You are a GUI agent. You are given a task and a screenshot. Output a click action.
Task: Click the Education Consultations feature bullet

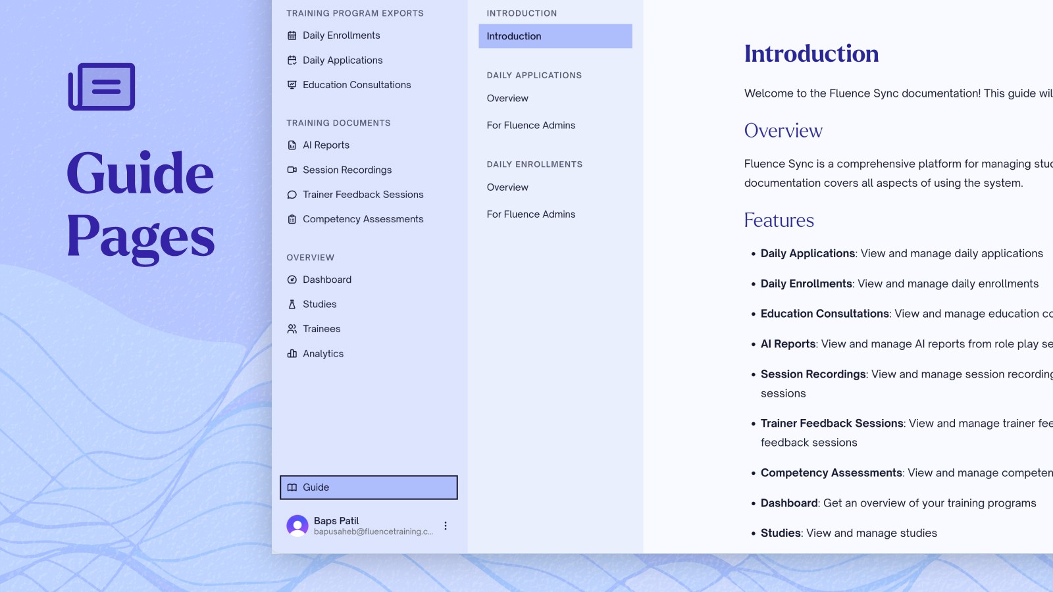pos(907,314)
